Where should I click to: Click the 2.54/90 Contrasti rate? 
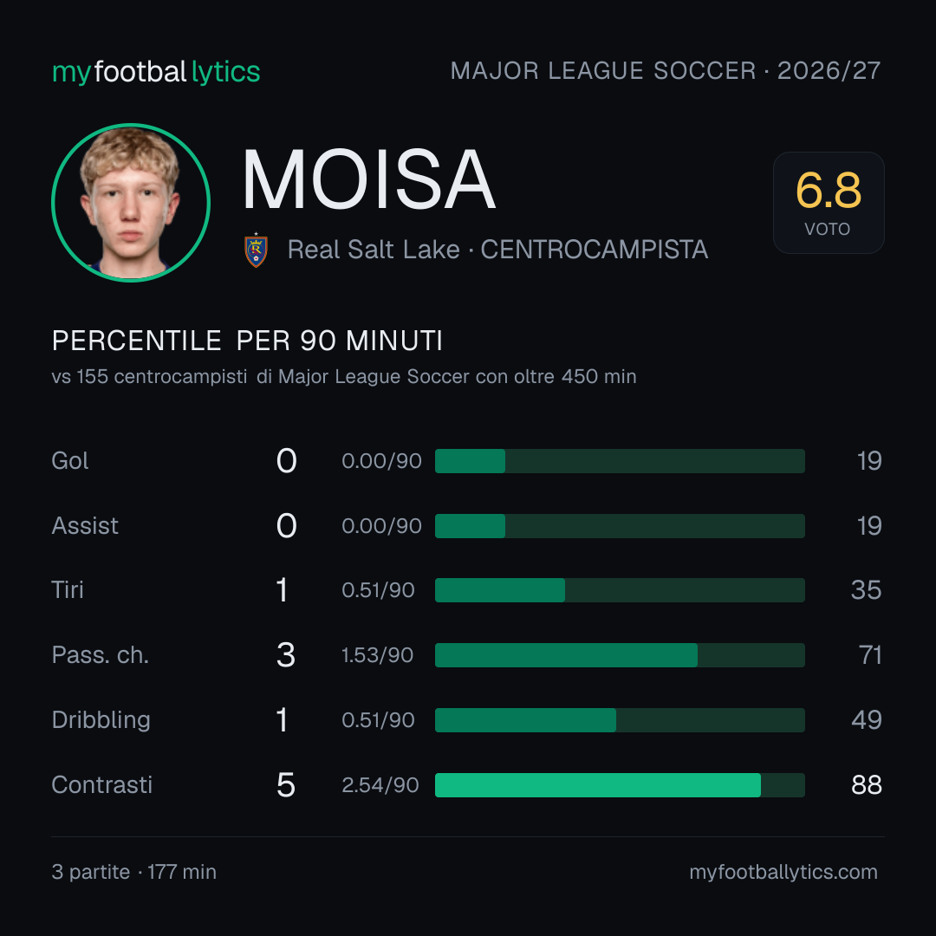click(380, 785)
